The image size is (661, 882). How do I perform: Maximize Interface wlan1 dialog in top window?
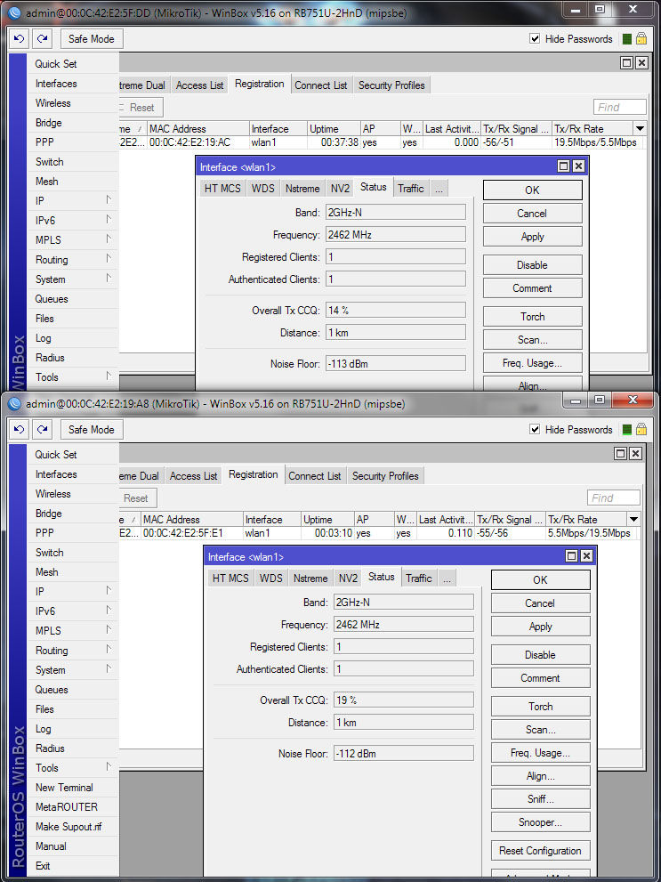click(564, 166)
